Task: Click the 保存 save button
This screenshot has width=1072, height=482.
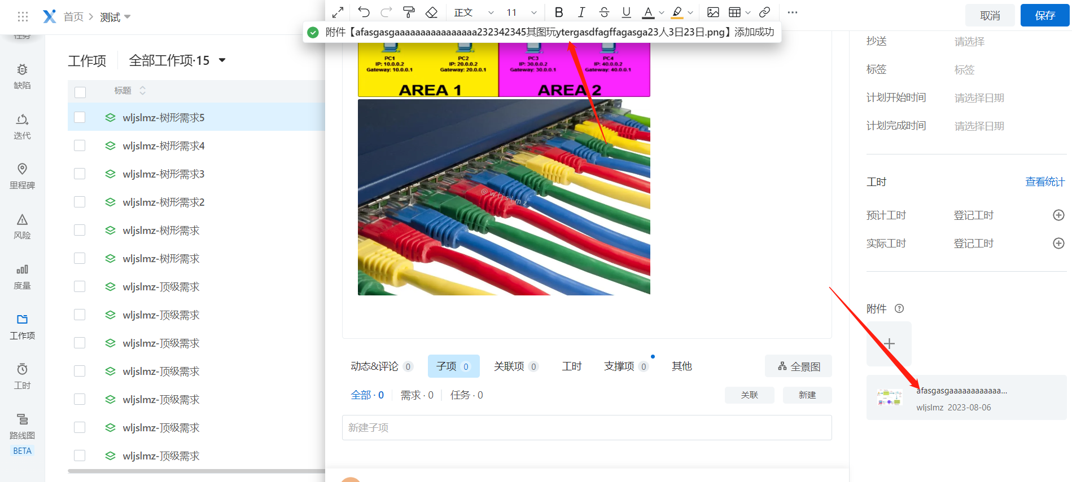Action: (x=1045, y=15)
